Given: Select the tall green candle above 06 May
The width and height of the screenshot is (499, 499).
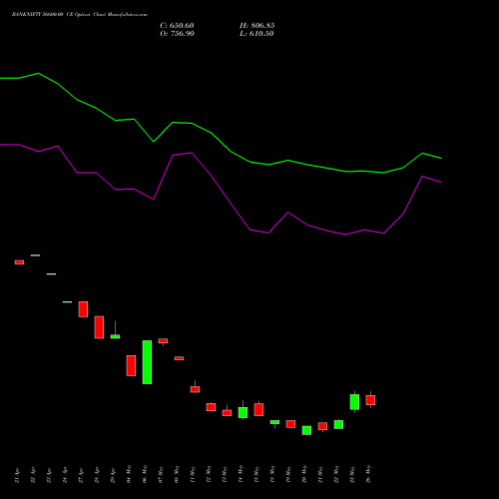Looking at the screenshot, I should pyautogui.click(x=147, y=362).
